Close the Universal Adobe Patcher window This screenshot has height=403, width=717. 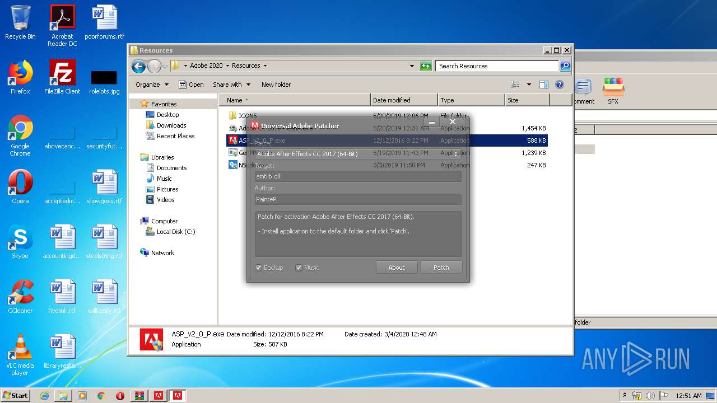(x=453, y=121)
